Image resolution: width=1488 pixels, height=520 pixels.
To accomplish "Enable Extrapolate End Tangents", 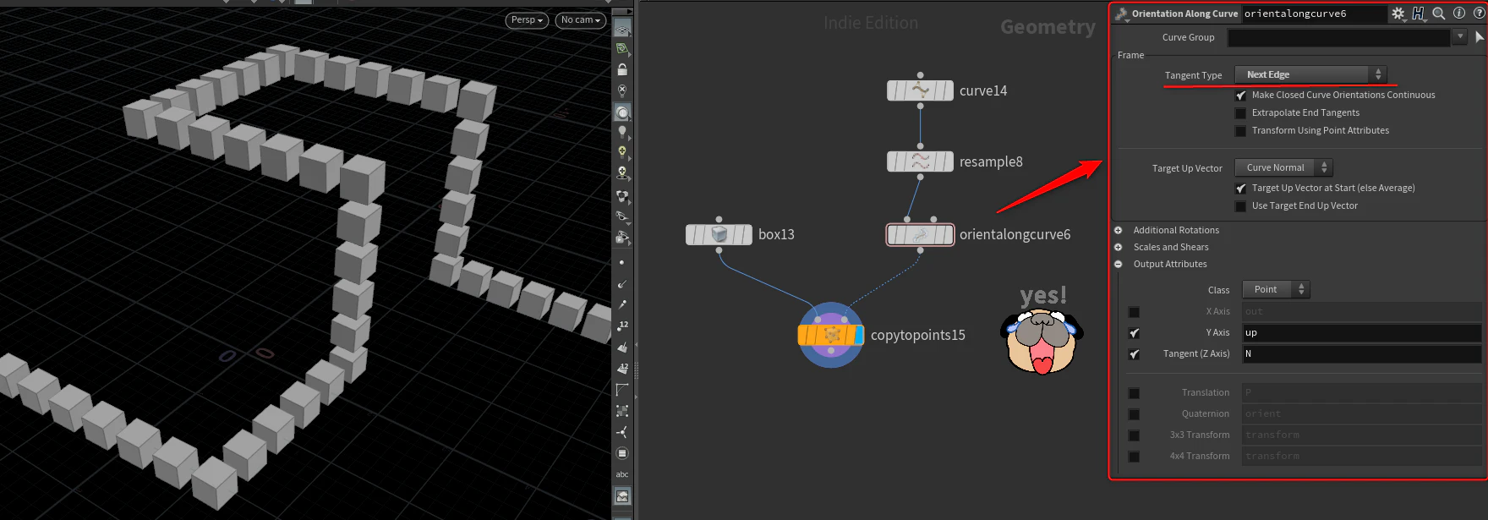I will pos(1240,113).
